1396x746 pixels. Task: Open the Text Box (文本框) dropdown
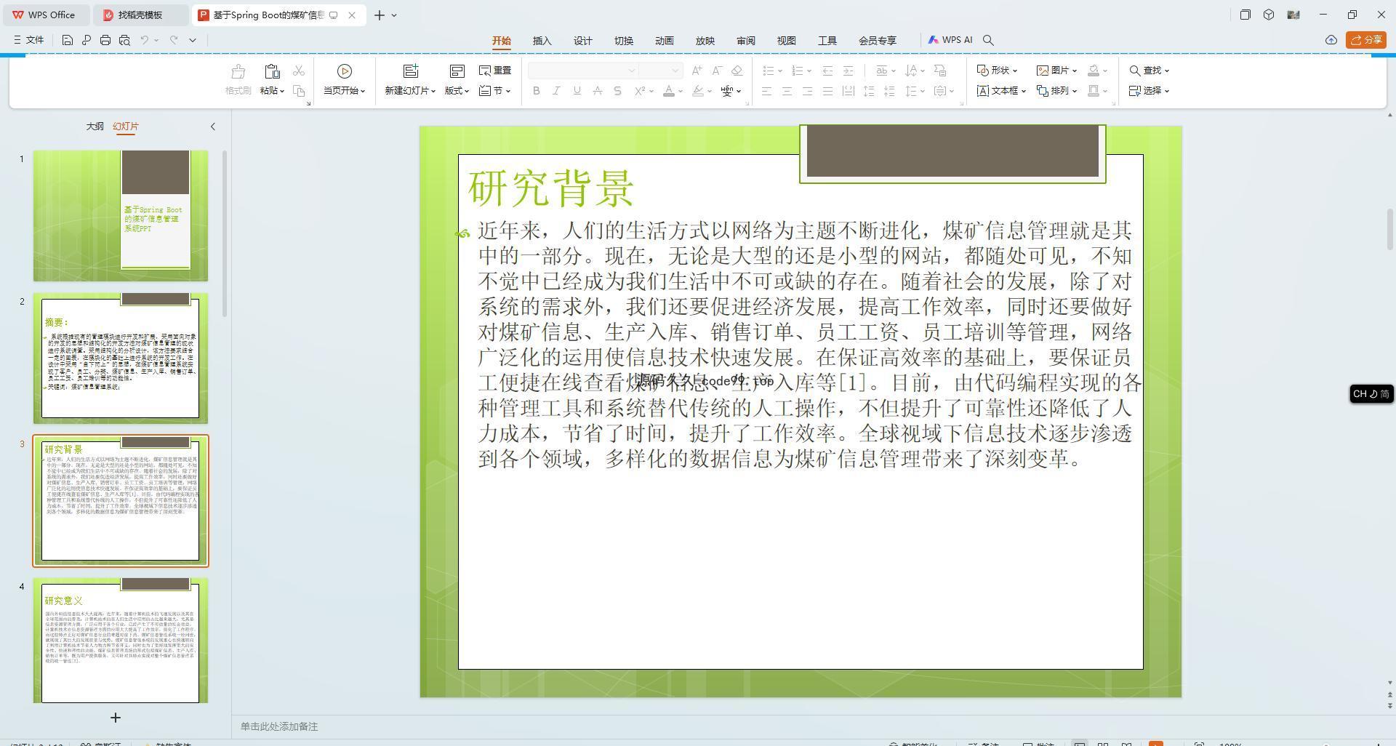point(1001,91)
